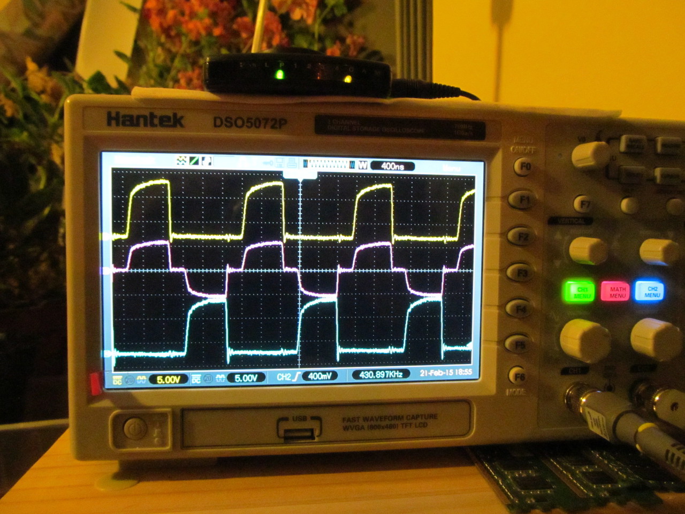Click the V0 multi-function knob
685x514 pixels.
coord(590,155)
